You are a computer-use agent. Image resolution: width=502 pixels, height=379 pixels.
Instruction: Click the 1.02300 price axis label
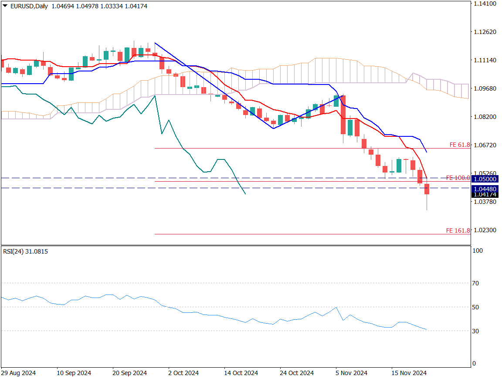485,230
